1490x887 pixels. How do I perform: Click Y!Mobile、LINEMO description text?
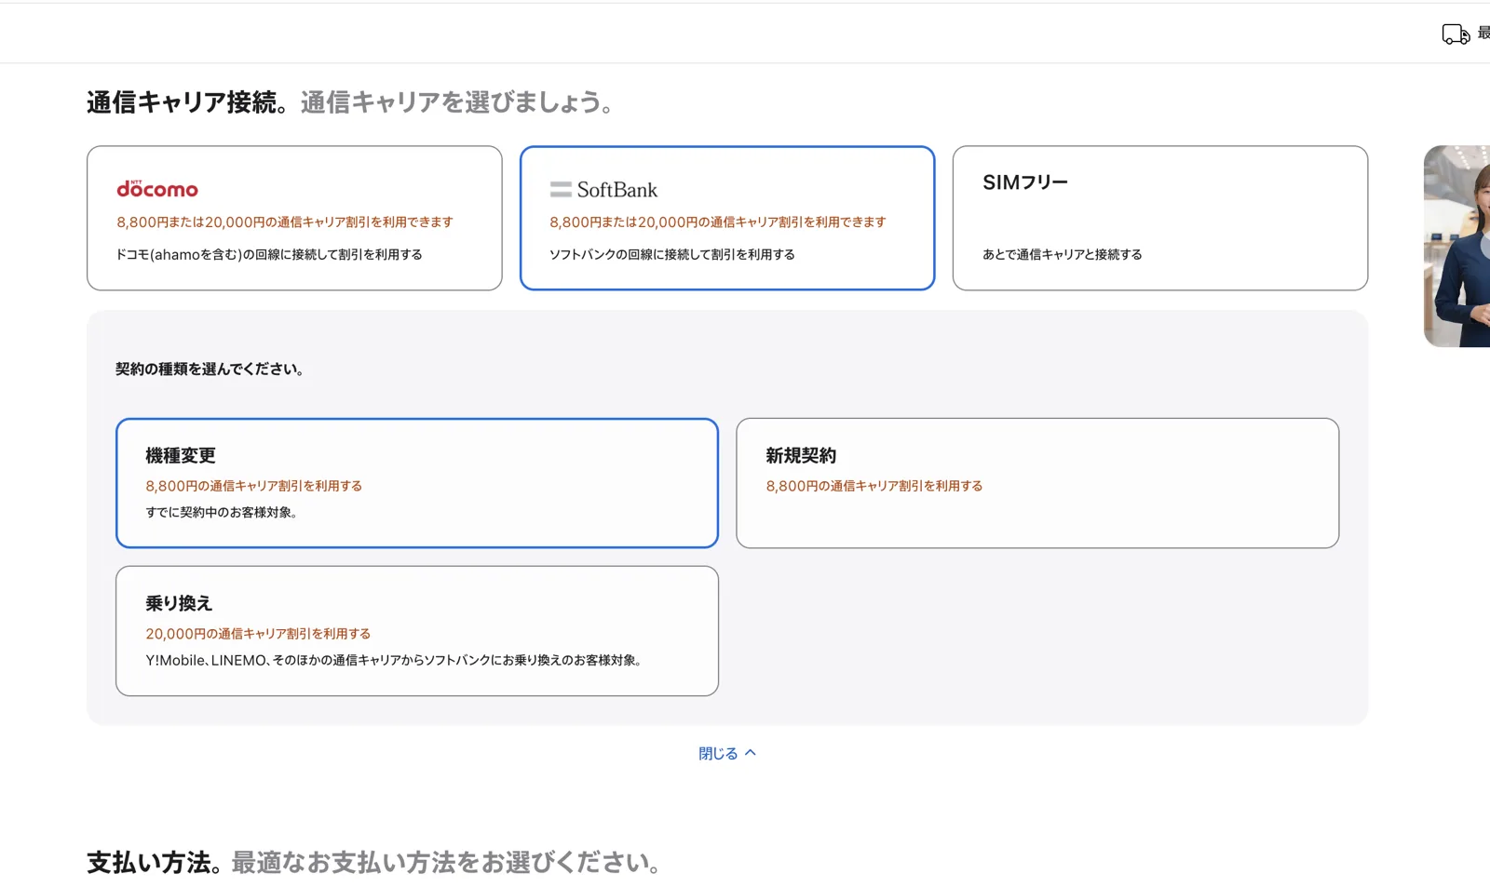394,660
